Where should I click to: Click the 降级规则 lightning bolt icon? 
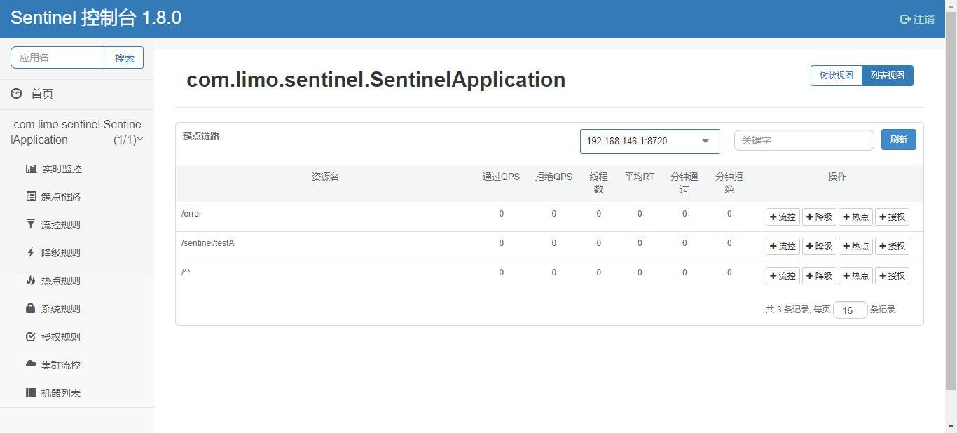[31, 253]
